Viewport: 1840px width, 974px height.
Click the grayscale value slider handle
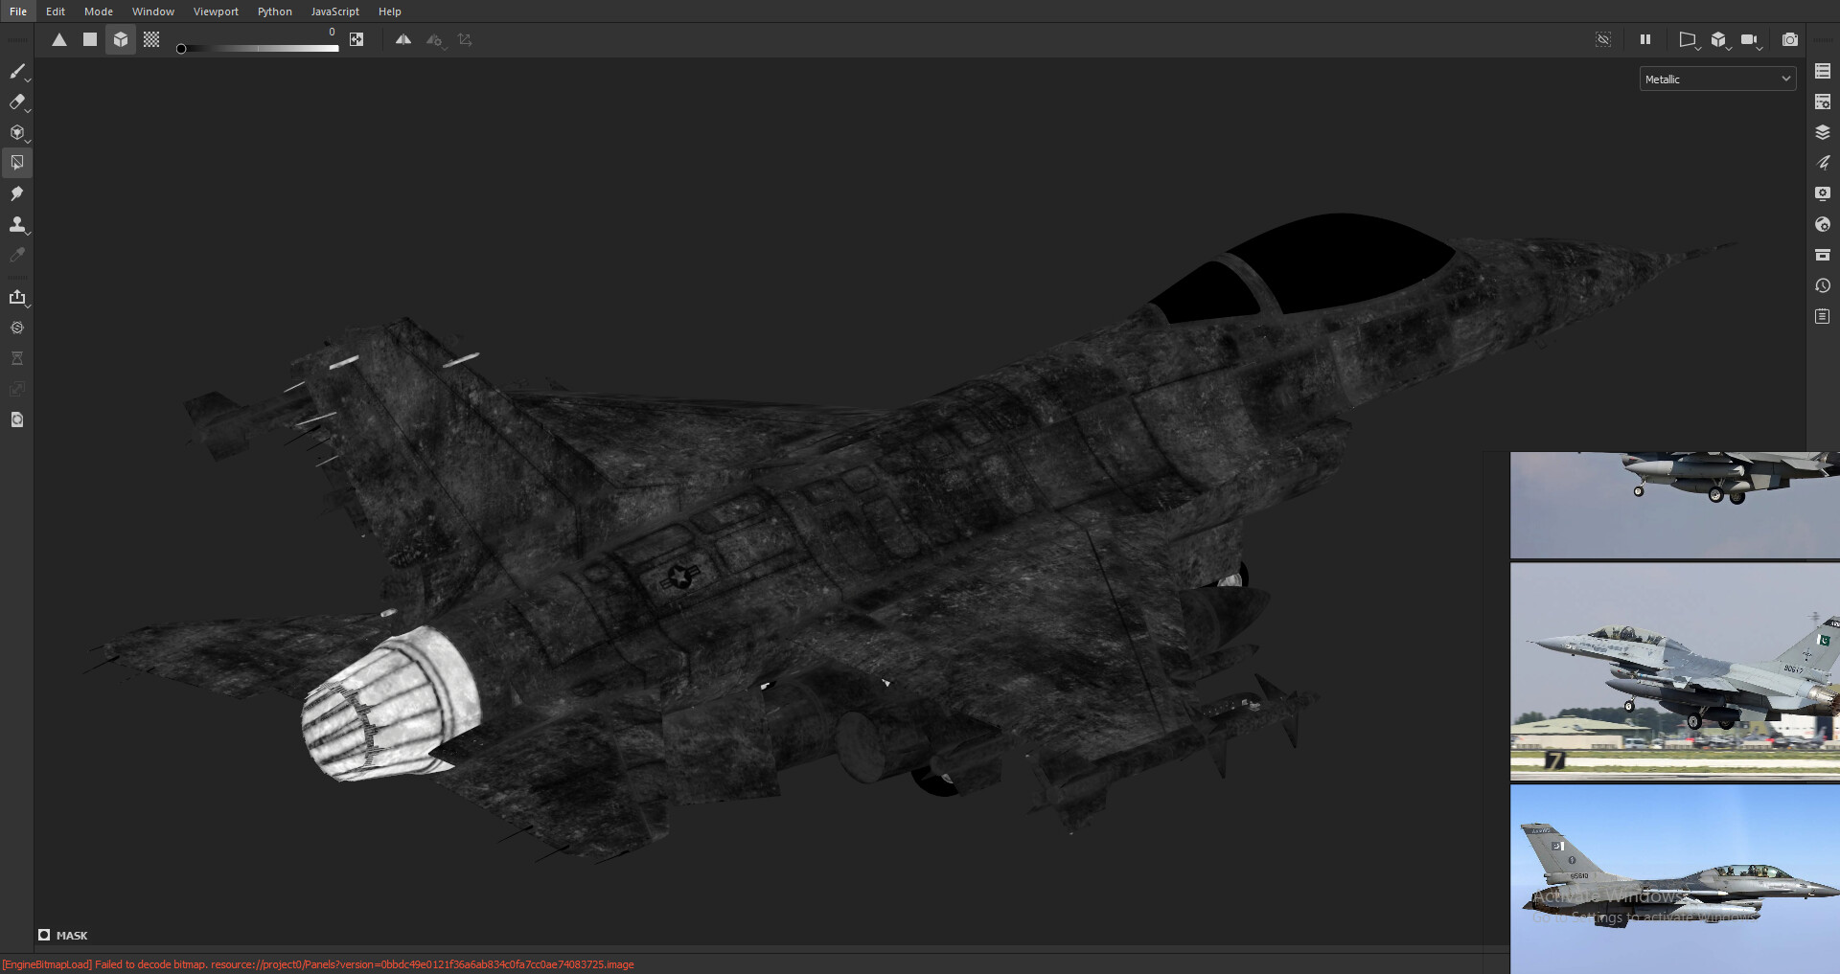182,48
